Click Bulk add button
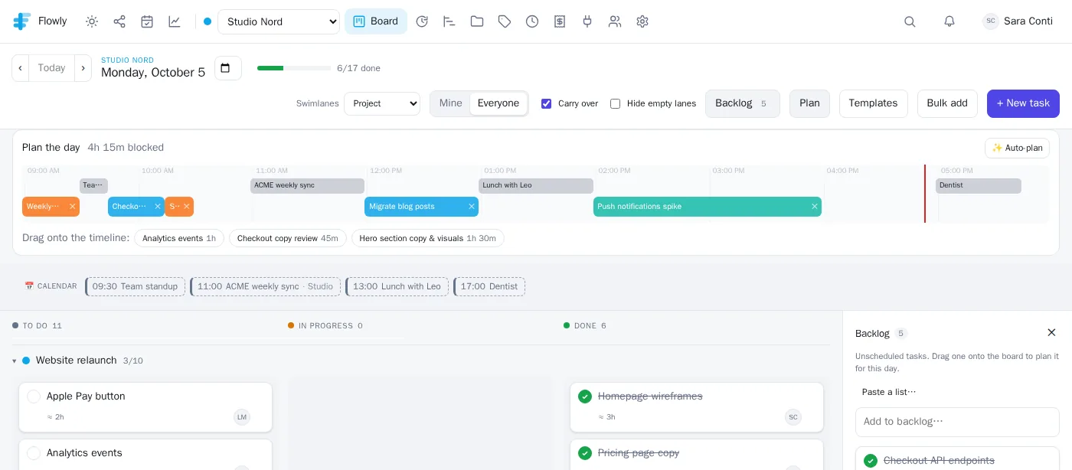The width and height of the screenshot is (1072, 470). pyautogui.click(x=947, y=103)
